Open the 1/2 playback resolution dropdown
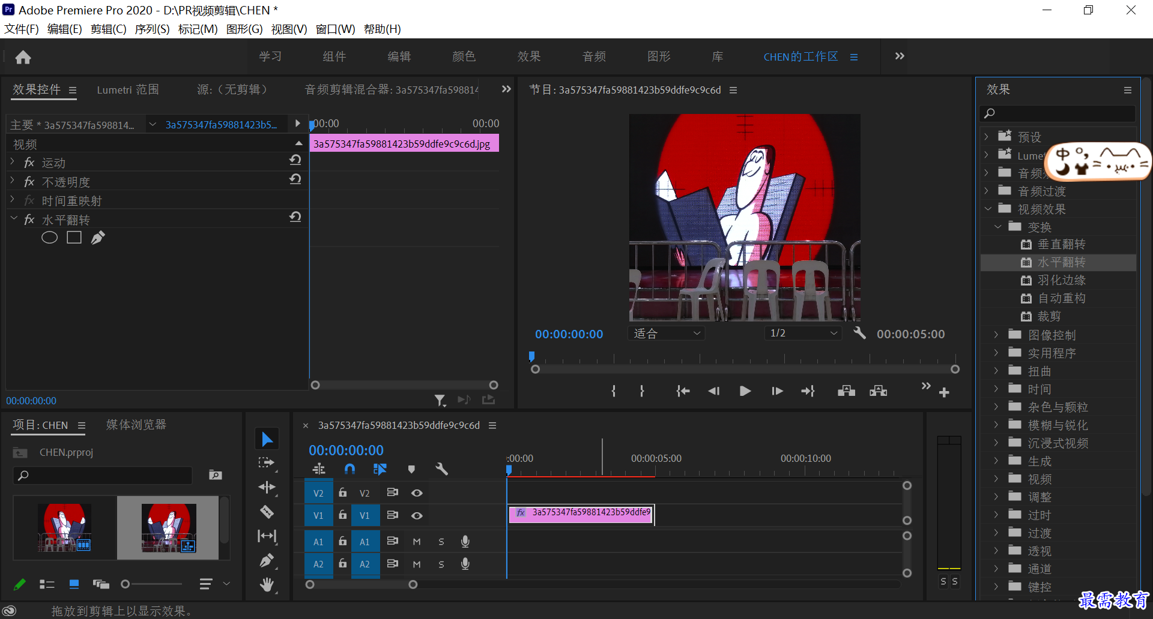Screen dimensions: 1153x619 click(803, 333)
